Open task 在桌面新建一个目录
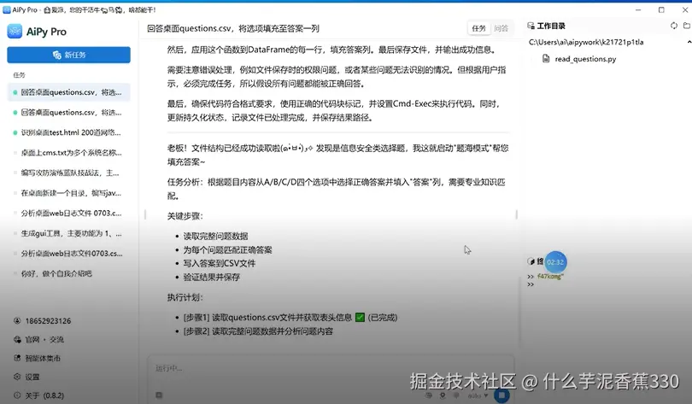This screenshot has height=404, width=692. (x=69, y=193)
